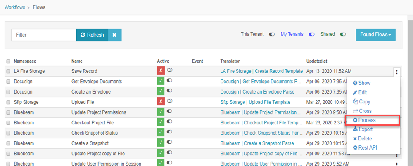Open Bluebeam Create a Snapshot Parse link
Screen dimensions: 413x166
coord(257,143)
